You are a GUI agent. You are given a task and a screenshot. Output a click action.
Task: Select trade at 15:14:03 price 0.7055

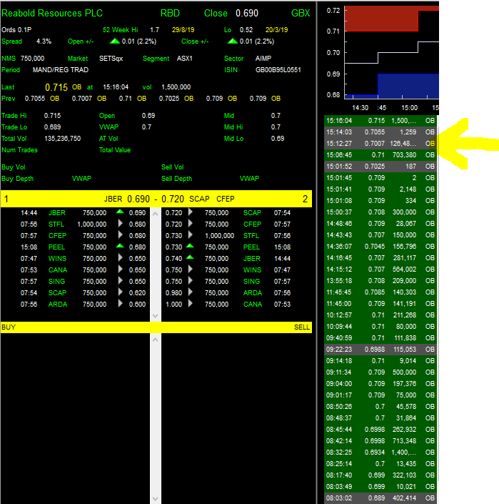380,132
